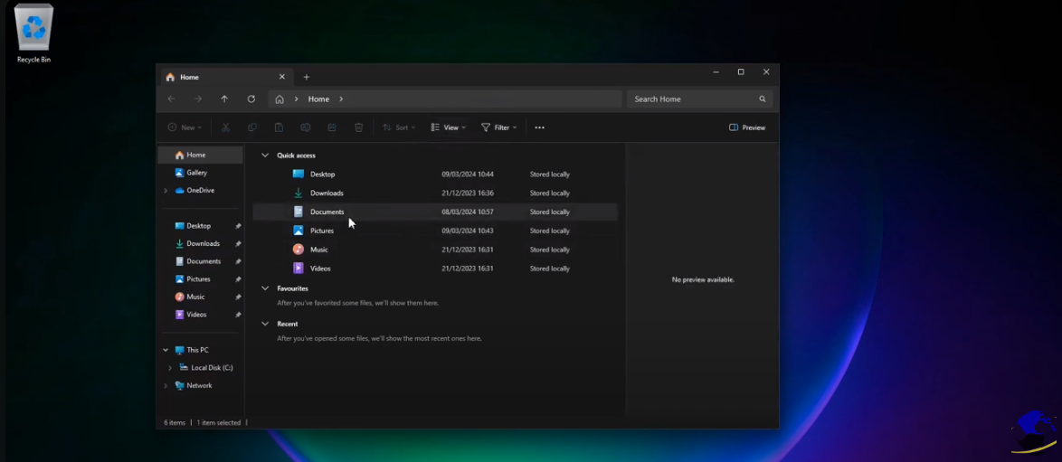Click the Up arrow navigation icon
The width and height of the screenshot is (1062, 462).
pos(224,99)
